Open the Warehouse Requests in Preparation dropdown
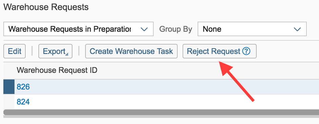Screen dimensions: 319x124 [79, 29]
